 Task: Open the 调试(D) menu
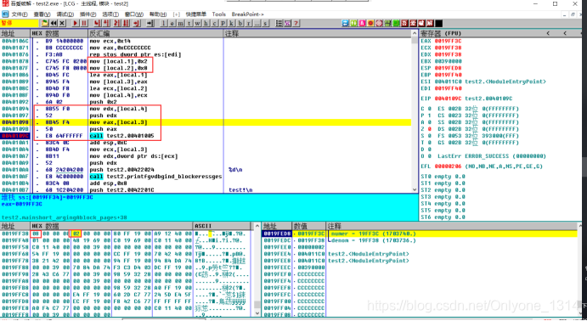click(65, 14)
